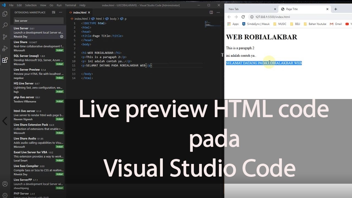The height and width of the screenshot is (198, 352).
Task: Click the body breadcrumb segment
Action: 111,19
